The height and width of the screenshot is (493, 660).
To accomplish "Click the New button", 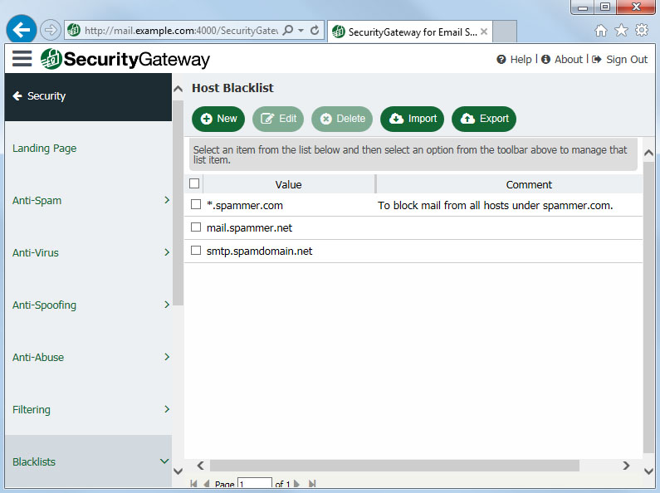I will click(218, 119).
